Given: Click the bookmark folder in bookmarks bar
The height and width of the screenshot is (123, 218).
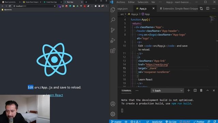Looking at the screenshot, I should point(7,10).
